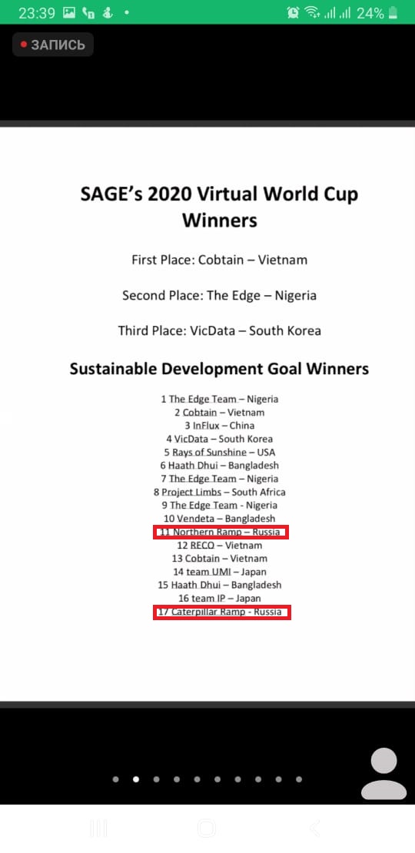This screenshot has width=415, height=853.
Task: Tap the Android recent apps button
Action: (x=98, y=828)
